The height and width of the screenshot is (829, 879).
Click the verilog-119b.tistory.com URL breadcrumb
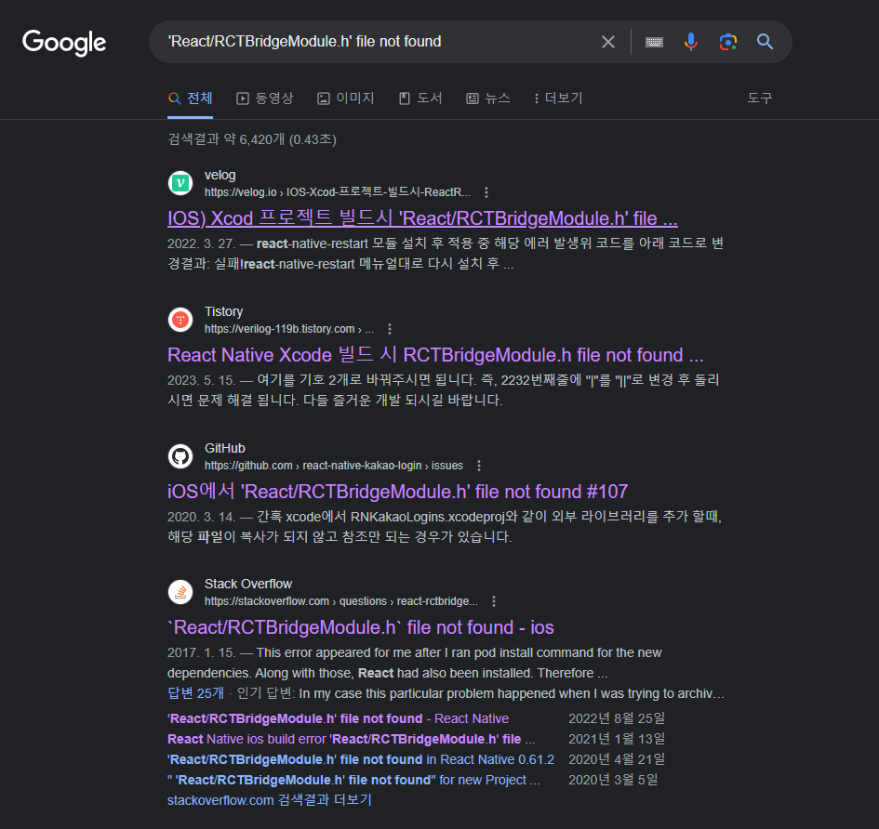[288, 329]
